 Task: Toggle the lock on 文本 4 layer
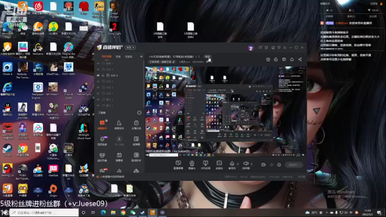tap(103, 75)
